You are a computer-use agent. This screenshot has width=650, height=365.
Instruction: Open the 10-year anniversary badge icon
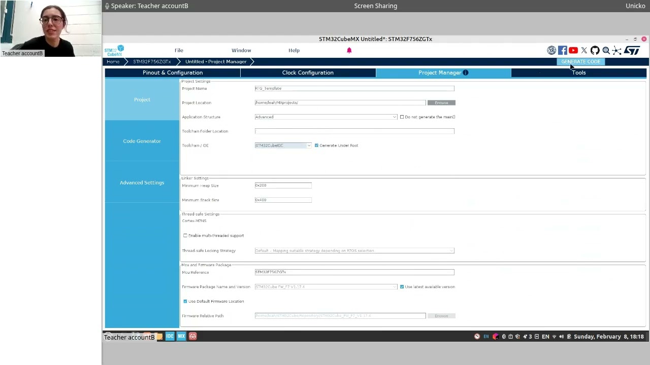(x=551, y=50)
